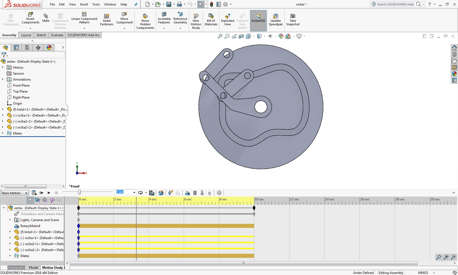The width and height of the screenshot is (458, 275).
Task: Click the Save Animation icon
Action: (152, 193)
